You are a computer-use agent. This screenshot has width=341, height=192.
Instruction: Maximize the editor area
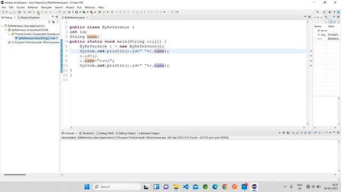pyautogui.click(x=309, y=17)
